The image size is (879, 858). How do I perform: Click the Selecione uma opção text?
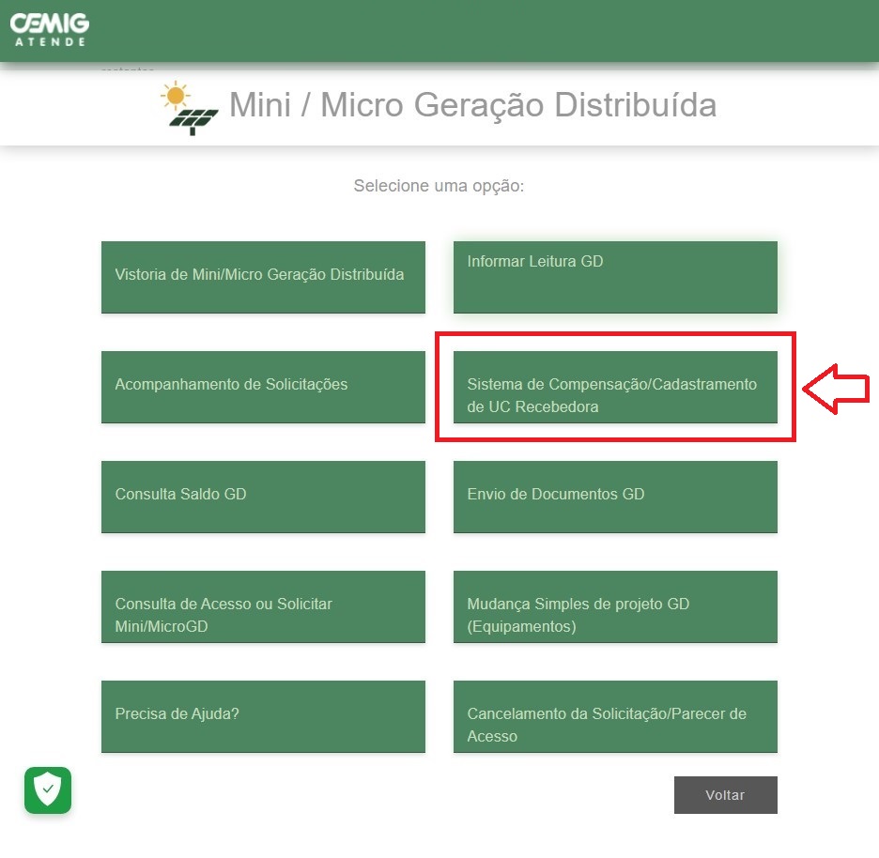[439, 186]
